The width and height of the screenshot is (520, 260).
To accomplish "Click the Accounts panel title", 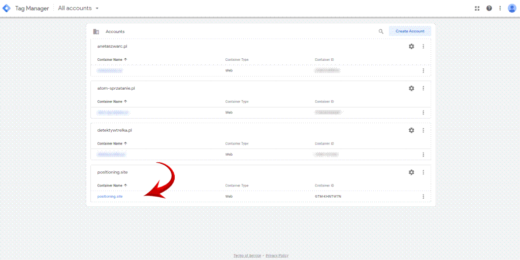I will coord(115,31).
